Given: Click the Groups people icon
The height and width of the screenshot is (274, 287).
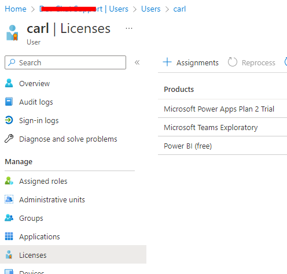Looking at the screenshot, I should point(9,218).
